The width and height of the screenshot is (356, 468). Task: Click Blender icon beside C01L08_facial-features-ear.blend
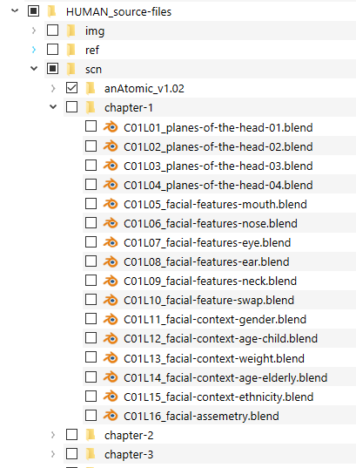[x=111, y=261]
